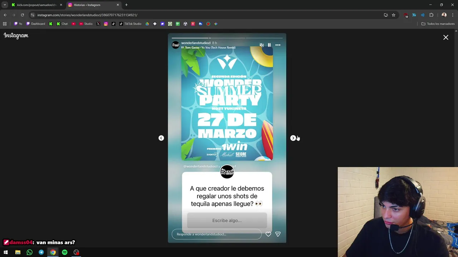Open Spotify from the taskbar
458x257 pixels.
click(64, 252)
